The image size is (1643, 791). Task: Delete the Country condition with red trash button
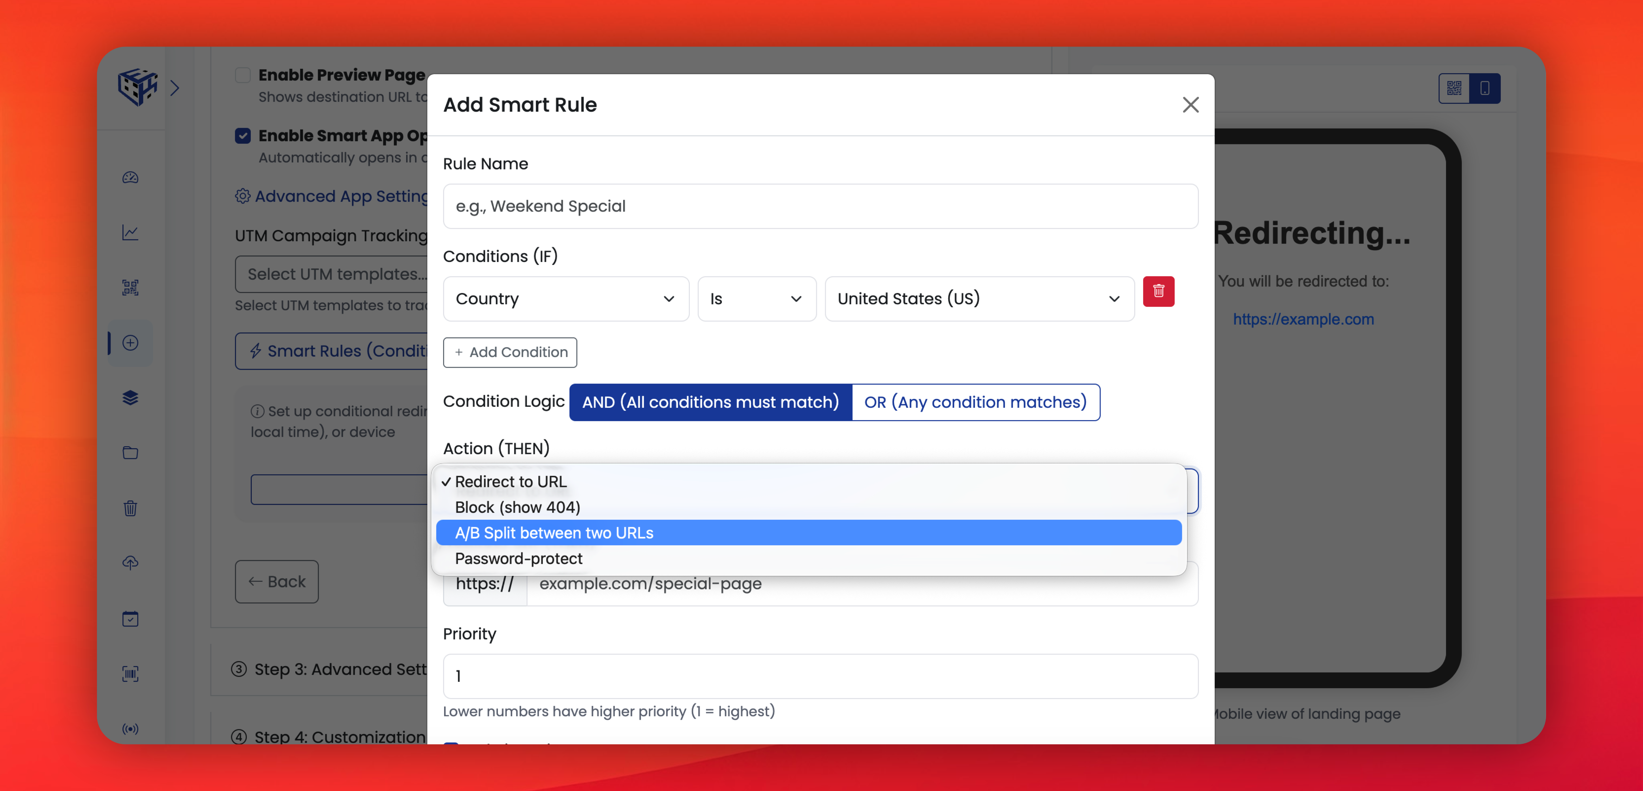pos(1158,291)
